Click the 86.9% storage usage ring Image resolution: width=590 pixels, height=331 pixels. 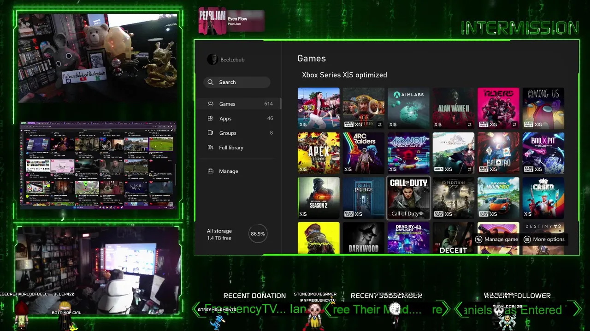tap(258, 234)
